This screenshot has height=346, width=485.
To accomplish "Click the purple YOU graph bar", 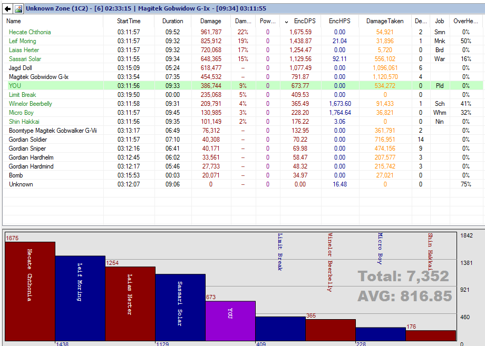I will (x=230, y=321).
